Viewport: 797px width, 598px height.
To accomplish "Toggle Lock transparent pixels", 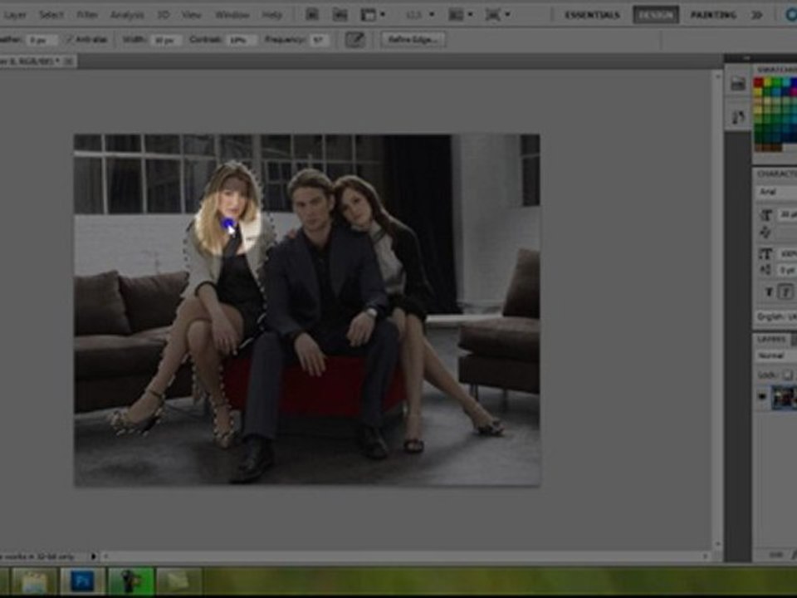I will [x=787, y=375].
